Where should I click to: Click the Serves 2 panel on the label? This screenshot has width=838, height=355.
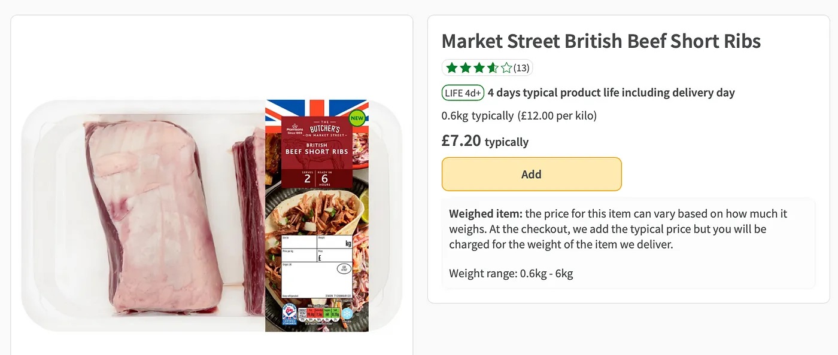point(307,177)
